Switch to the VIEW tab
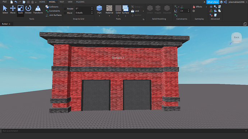 point(70,2)
